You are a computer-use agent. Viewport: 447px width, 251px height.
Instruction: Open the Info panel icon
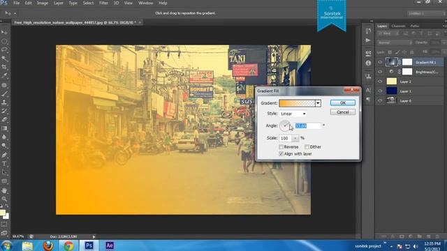click(368, 63)
